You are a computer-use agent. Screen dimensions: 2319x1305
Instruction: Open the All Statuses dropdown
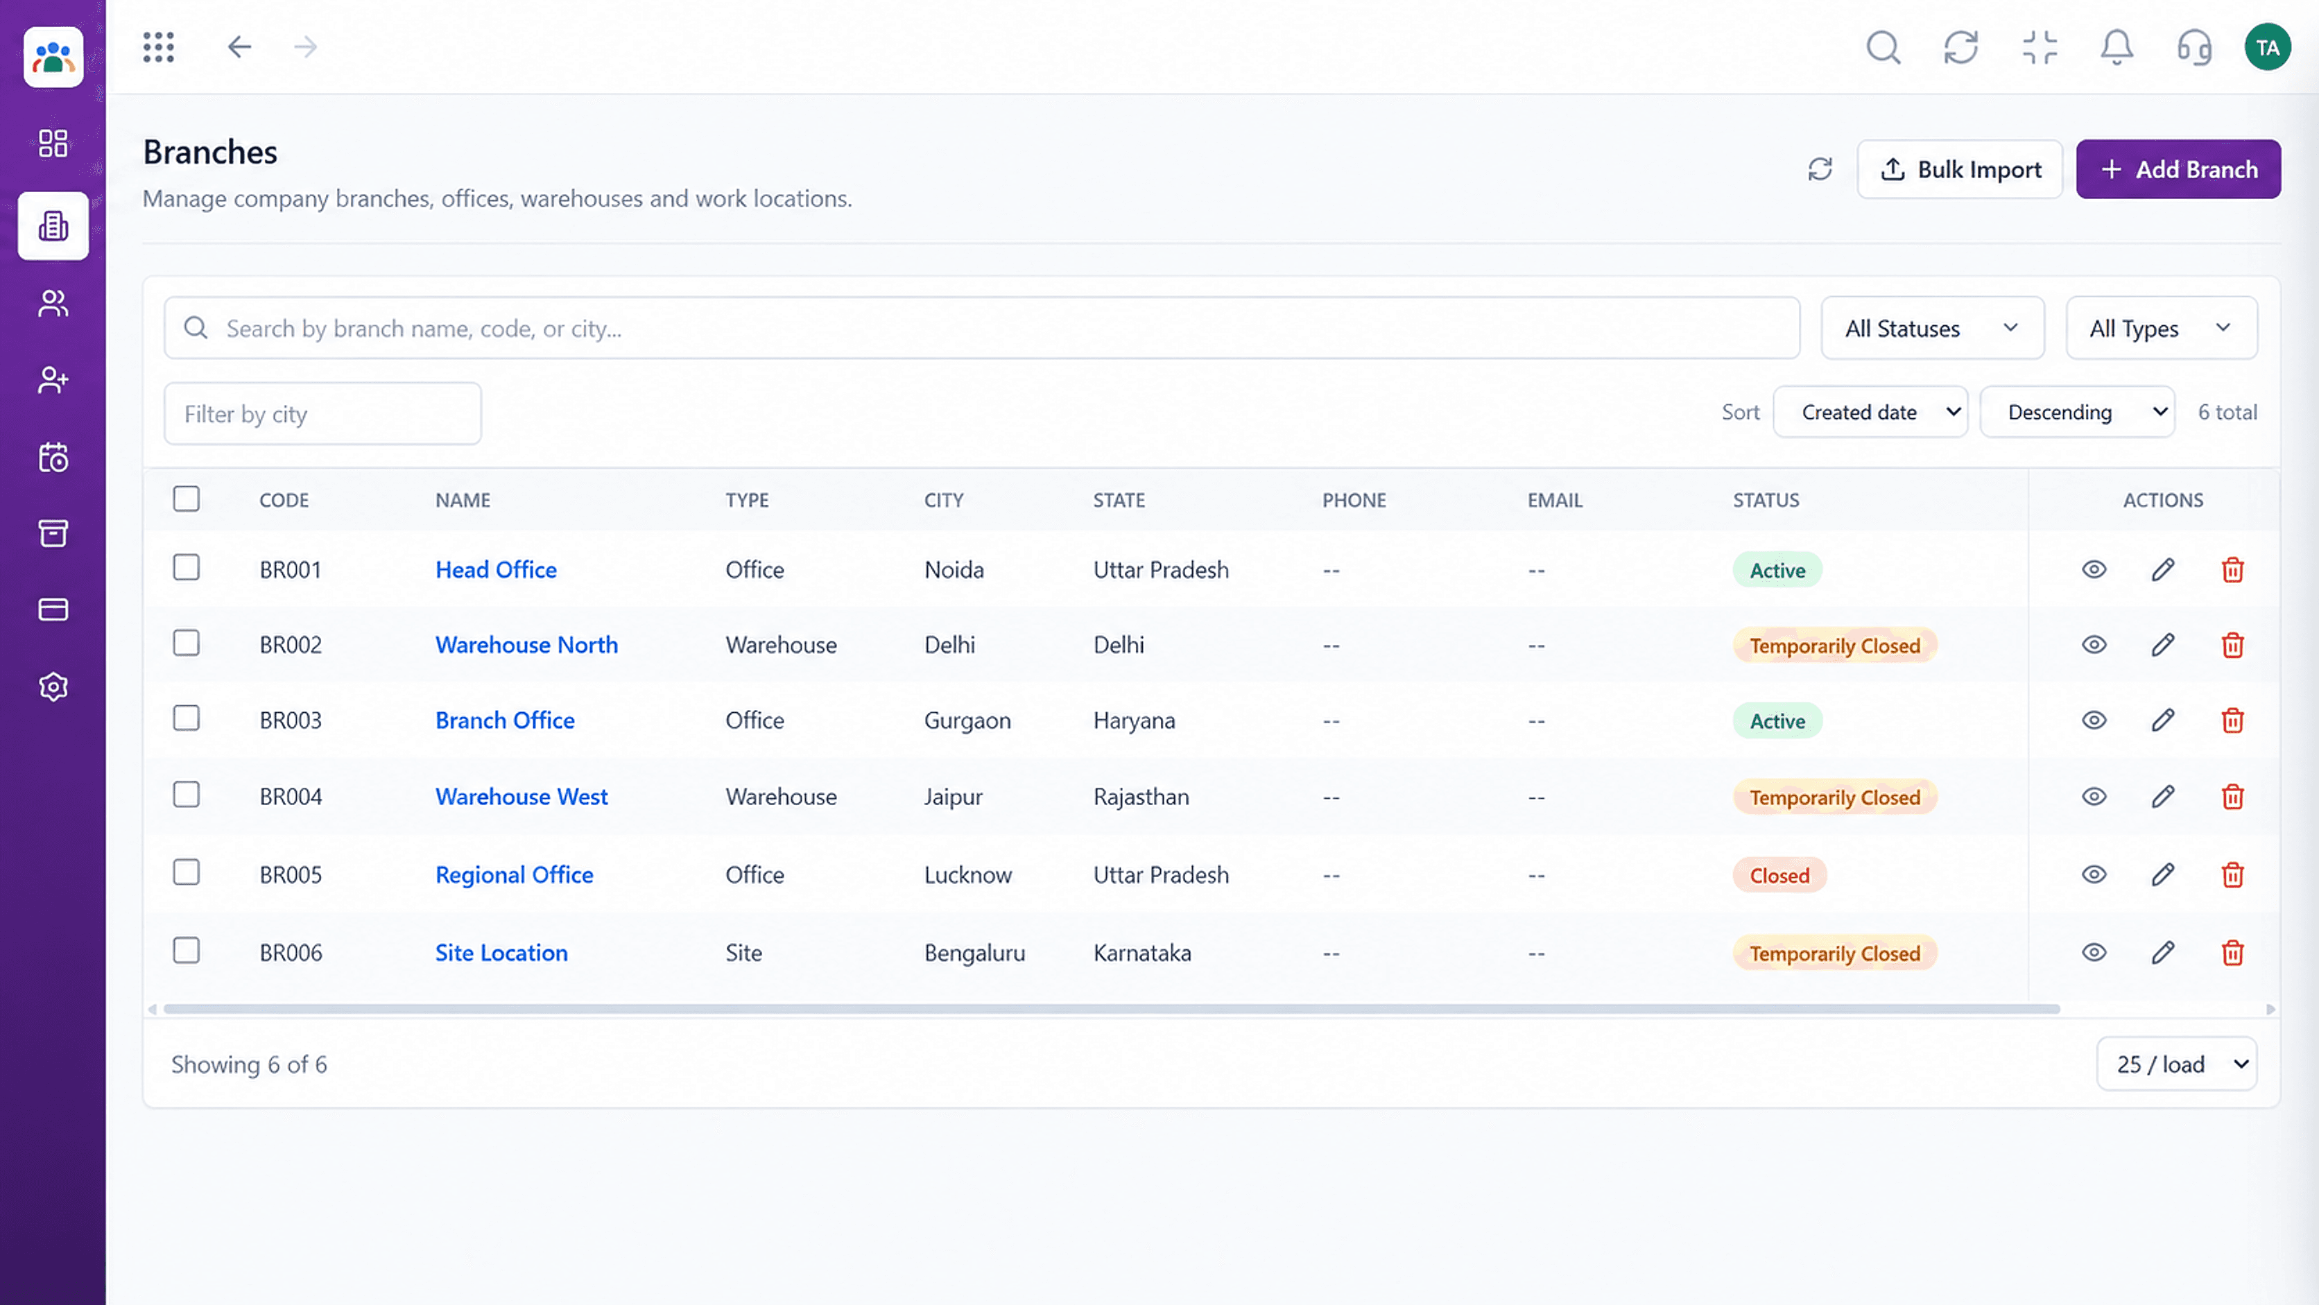click(x=1932, y=329)
